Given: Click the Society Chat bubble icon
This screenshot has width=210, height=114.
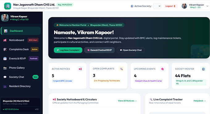Looking at the screenshot, I should 5,77.
